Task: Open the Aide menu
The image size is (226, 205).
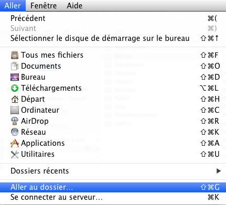Action: [x=74, y=6]
